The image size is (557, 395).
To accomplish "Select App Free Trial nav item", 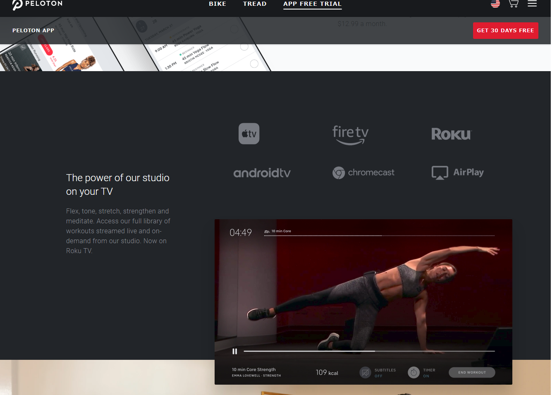I will (x=312, y=4).
